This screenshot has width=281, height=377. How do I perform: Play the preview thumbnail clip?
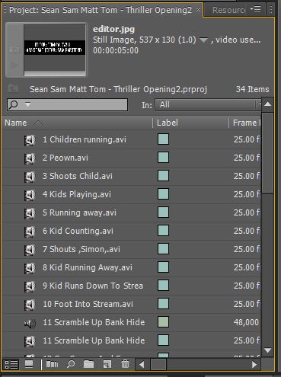pyautogui.click(x=14, y=65)
